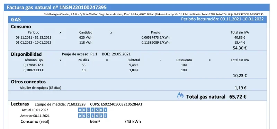The image size is (277, 129).
Task: Select 'Equipo de medida: 716032528' text
Action: click(x=60, y=104)
